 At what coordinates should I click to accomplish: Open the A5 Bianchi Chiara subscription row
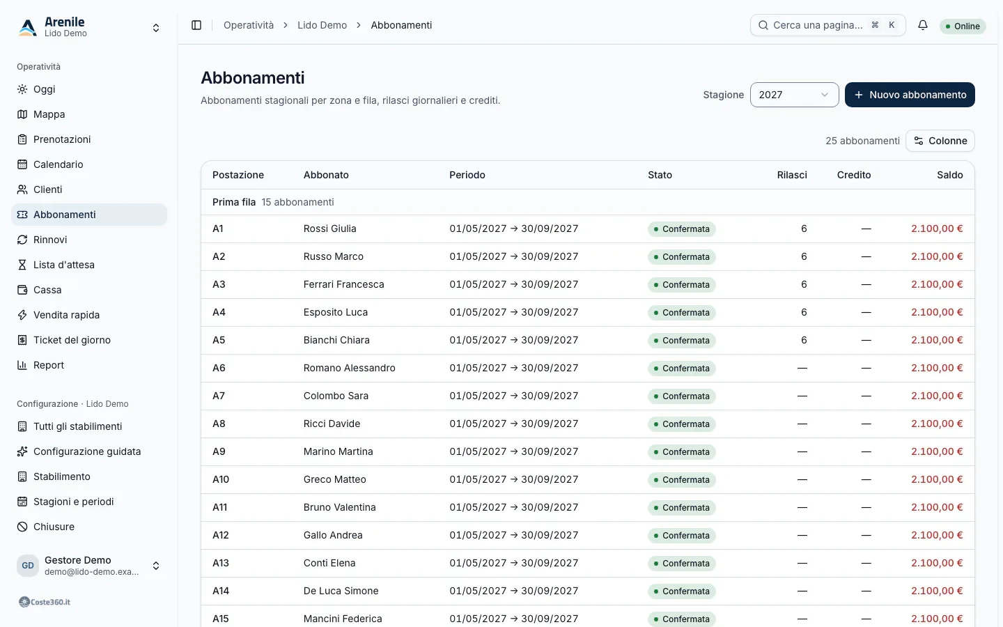pos(588,340)
